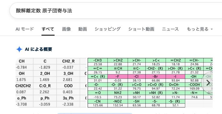Switch to the AI モード tab
This screenshot has height=114, width=222.
[x=25, y=29]
